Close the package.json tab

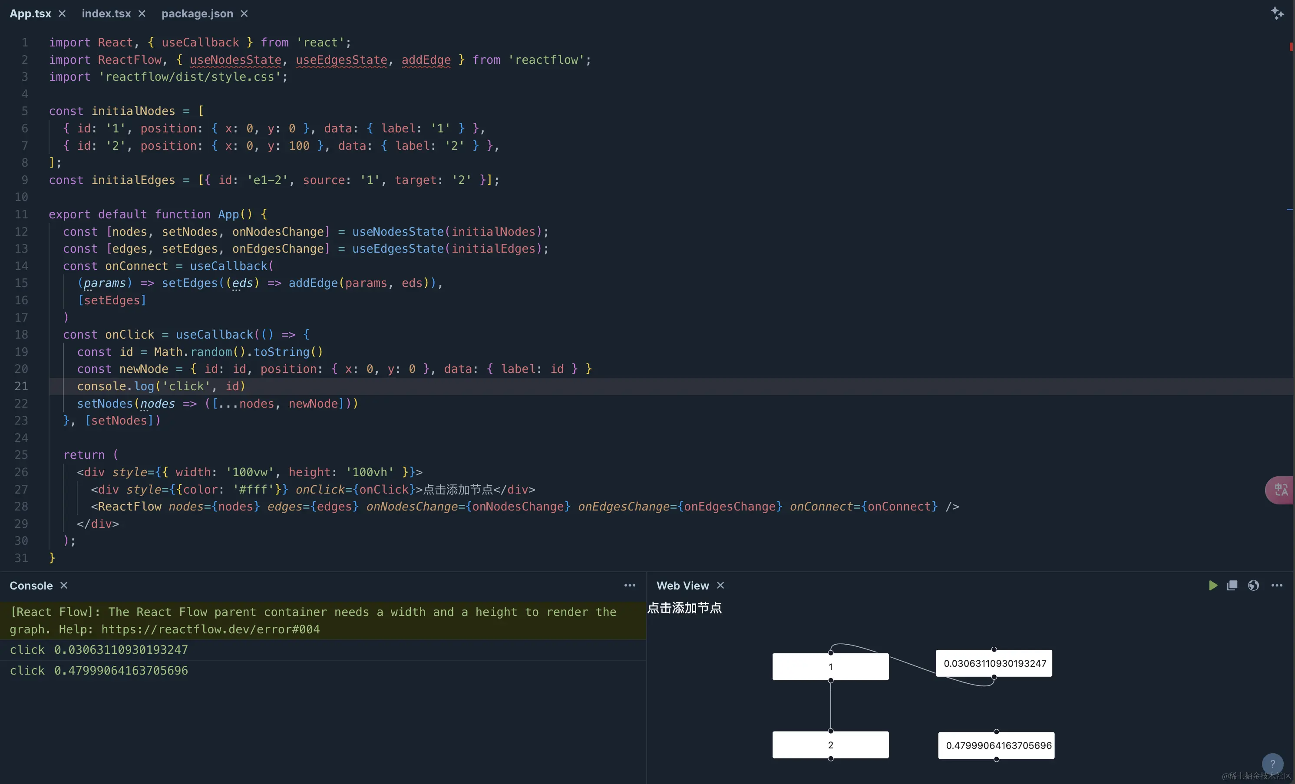(244, 13)
